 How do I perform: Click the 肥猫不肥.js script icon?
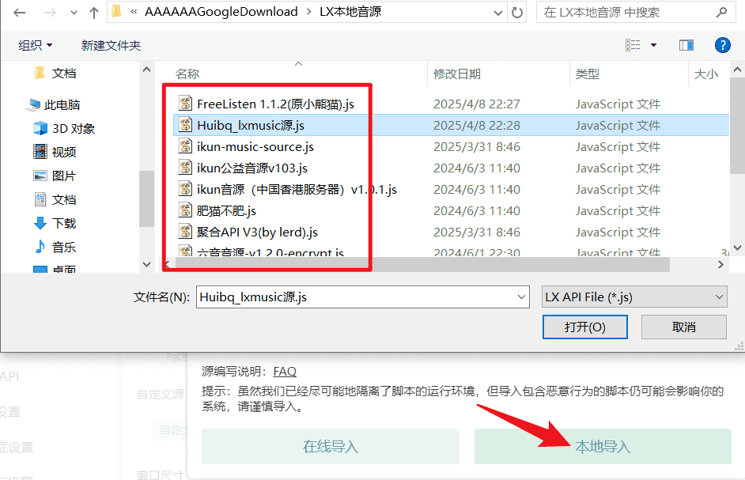(x=185, y=210)
